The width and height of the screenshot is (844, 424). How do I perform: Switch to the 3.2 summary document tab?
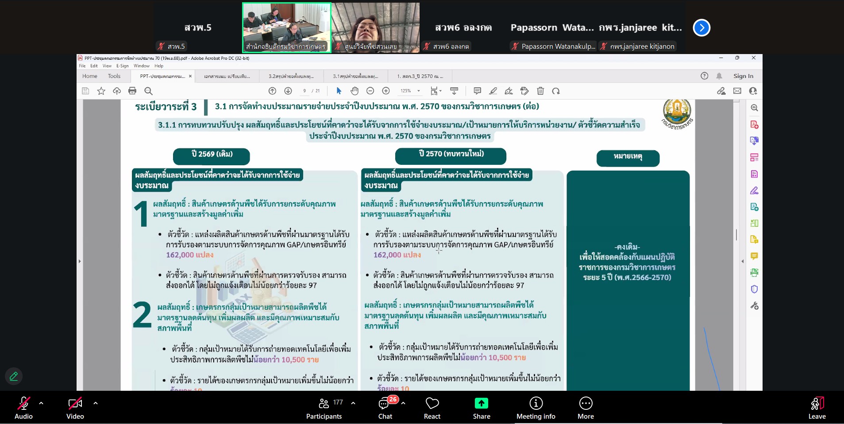pos(291,76)
